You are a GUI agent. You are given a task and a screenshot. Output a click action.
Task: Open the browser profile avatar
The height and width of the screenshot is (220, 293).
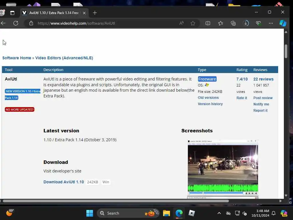click(x=2, y=13)
